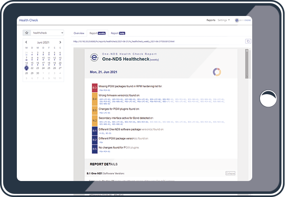Click the Mon, 21. Jun 2021 date heading

[x=104, y=72]
